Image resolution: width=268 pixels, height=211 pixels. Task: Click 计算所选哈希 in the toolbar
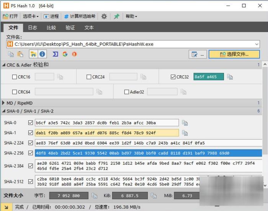point(80,16)
